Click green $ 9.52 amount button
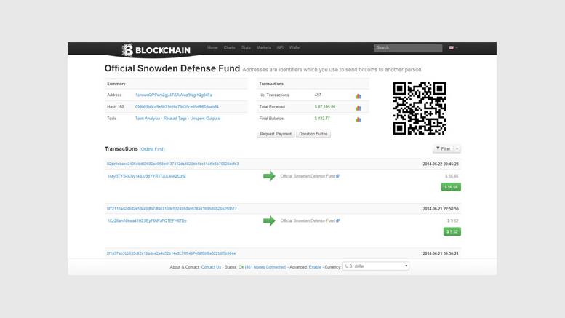 coord(452,231)
